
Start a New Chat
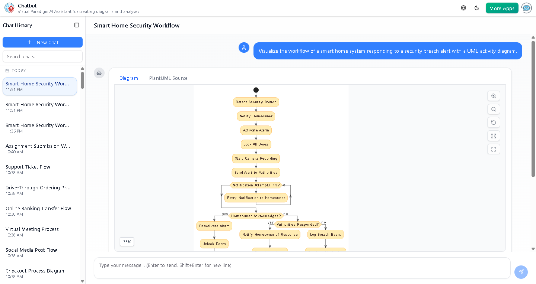tap(42, 42)
